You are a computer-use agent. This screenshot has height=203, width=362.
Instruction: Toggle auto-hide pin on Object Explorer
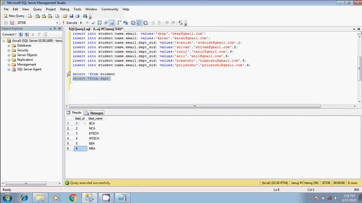coord(55,29)
